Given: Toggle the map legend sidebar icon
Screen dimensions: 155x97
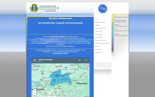Looking at the screenshot, I should [x=35, y=60].
